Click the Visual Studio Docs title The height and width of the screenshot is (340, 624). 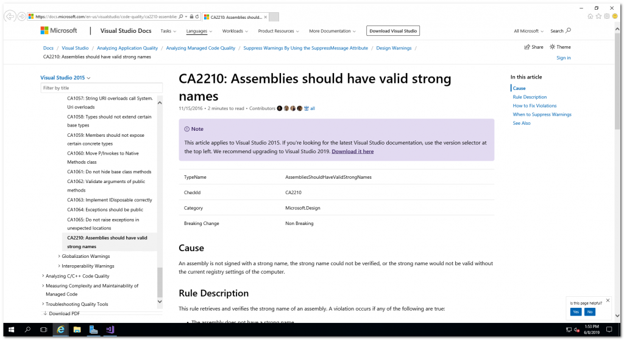126,30
